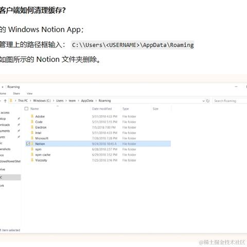
Task: Select OneDrive in the sidebar
Action: tap(3, 169)
